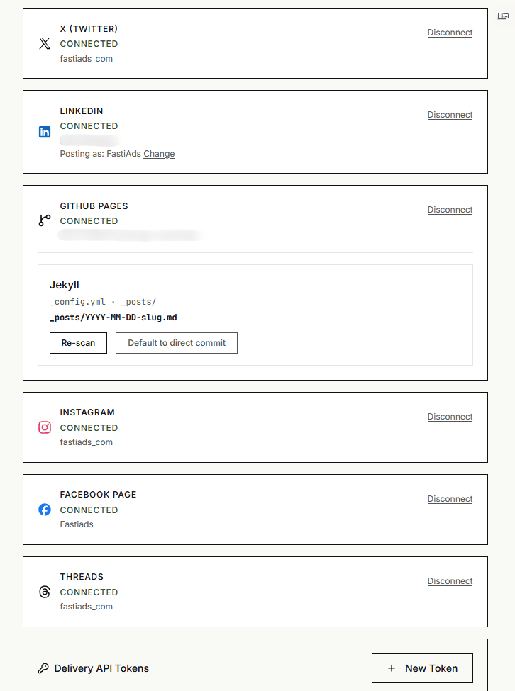Click Posting as: FastiAds text
The width and height of the screenshot is (515, 691).
coord(101,154)
